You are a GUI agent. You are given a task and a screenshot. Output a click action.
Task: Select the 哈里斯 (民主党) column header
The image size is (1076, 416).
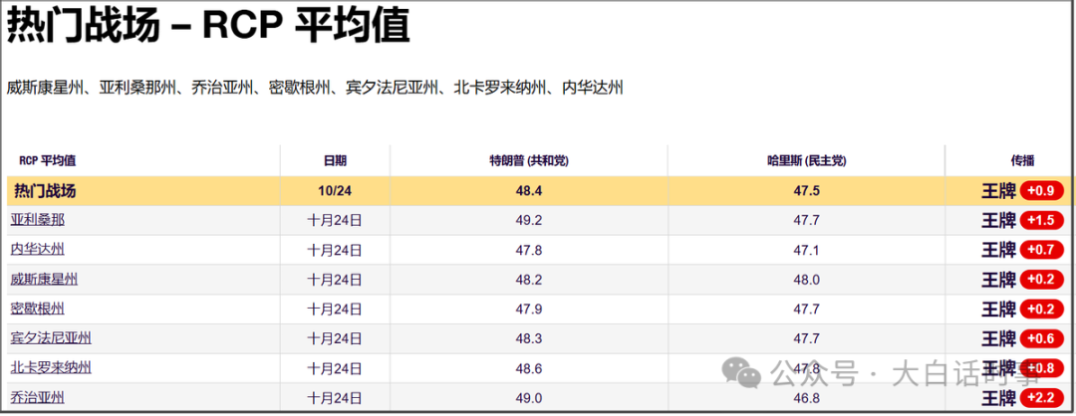806,161
